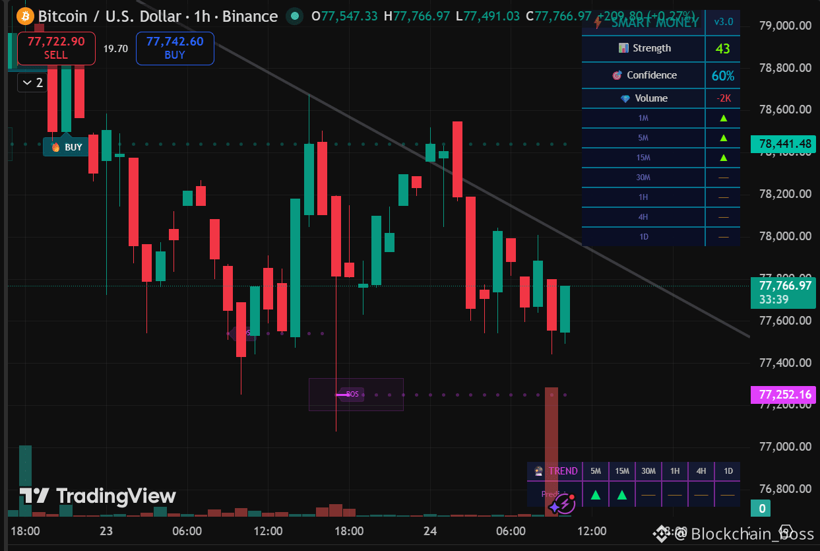
Task: Click the neutral dash in Smart Money 1D row
Action: pyautogui.click(x=723, y=237)
